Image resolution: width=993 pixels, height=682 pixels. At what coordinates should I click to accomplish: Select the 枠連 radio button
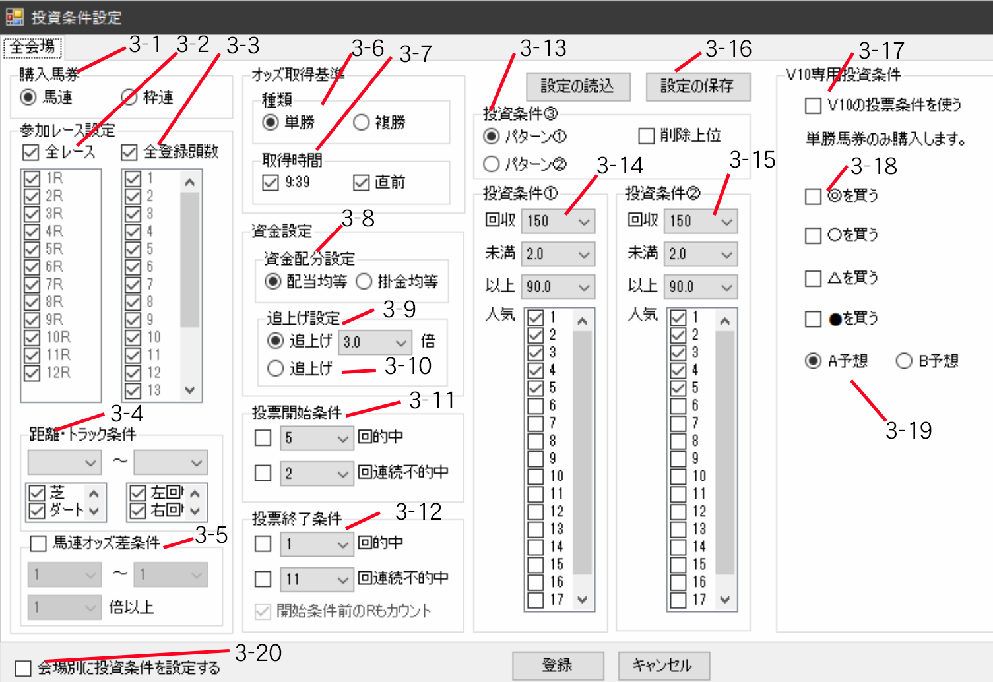129,97
